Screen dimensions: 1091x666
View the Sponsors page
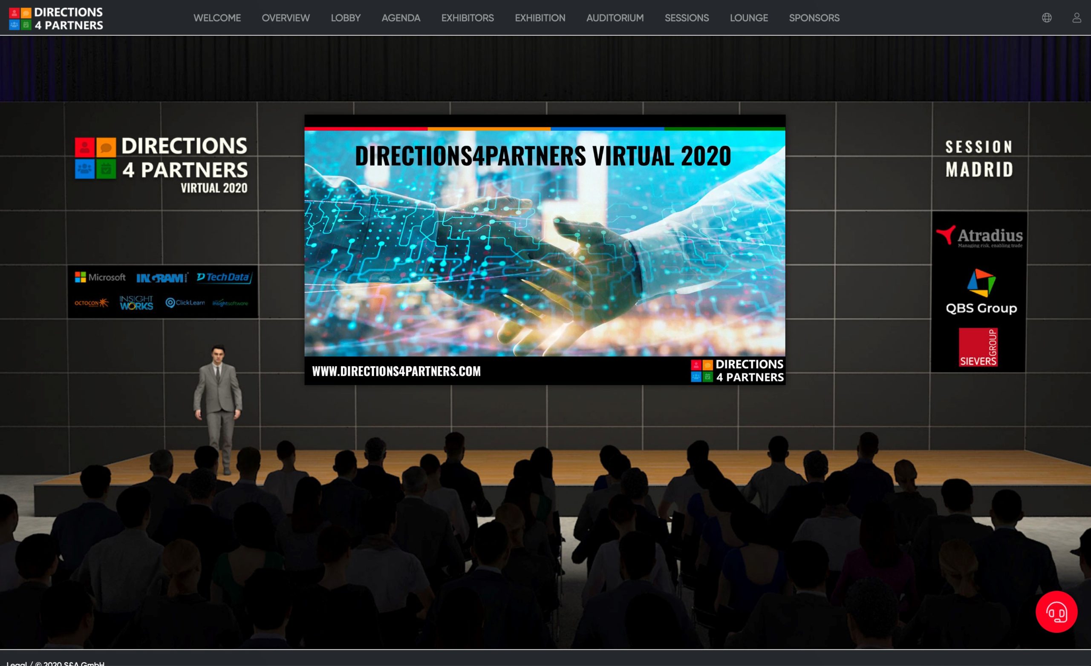(814, 18)
